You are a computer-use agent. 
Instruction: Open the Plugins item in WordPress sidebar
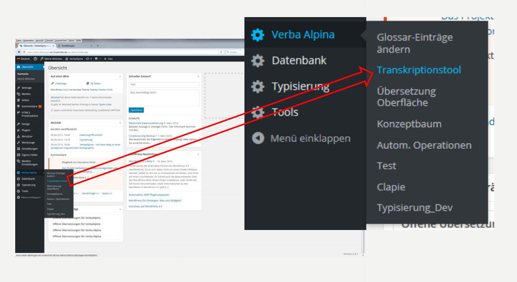click(26, 130)
